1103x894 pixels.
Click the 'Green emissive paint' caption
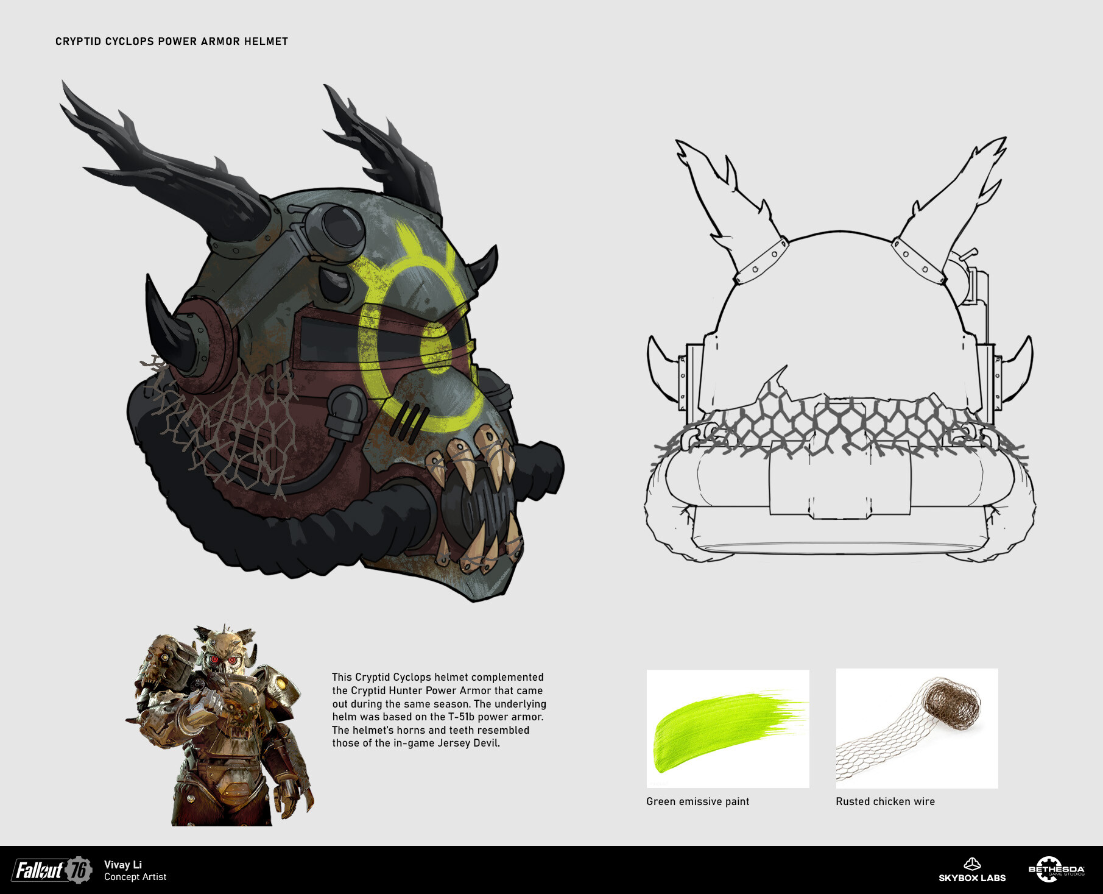pyautogui.click(x=697, y=801)
